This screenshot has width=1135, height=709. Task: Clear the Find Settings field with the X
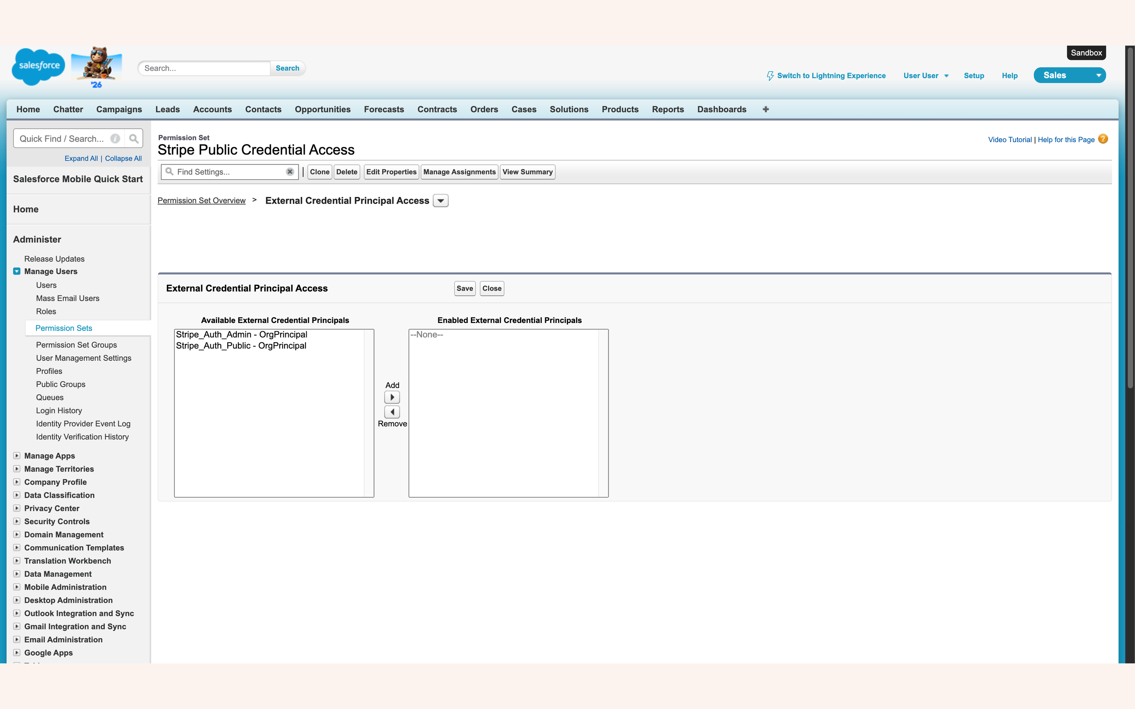[x=290, y=172]
